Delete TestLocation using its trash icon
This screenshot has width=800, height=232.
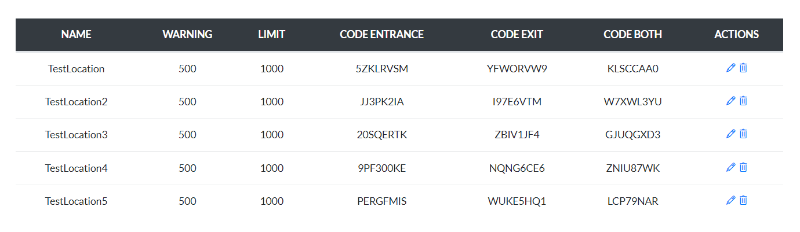743,68
